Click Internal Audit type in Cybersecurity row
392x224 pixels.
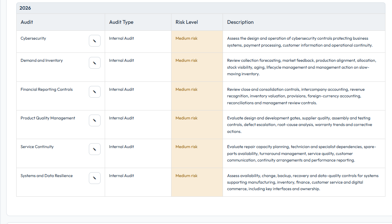[121, 38]
